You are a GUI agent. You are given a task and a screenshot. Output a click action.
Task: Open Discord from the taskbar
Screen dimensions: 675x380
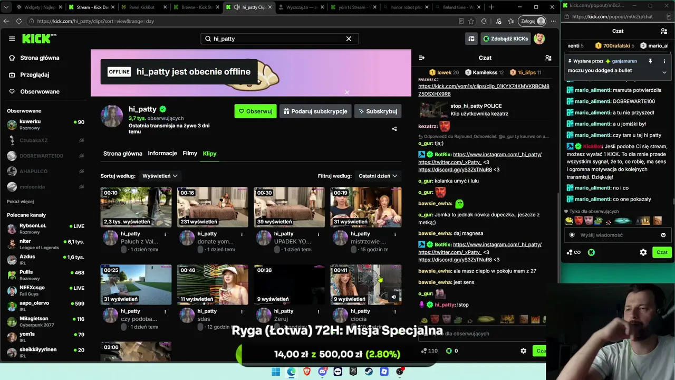(322, 372)
